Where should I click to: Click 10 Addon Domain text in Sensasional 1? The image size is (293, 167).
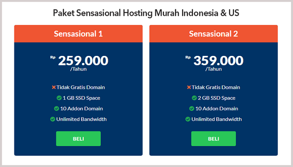[82, 109]
